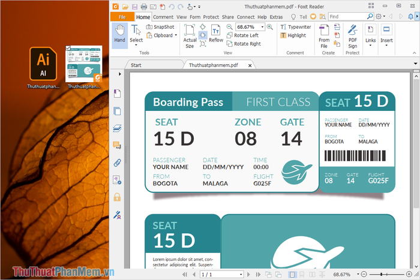Click the Open folder icon in quick access
Viewport: 420px width, 280px height.
pyautogui.click(x=125, y=7)
